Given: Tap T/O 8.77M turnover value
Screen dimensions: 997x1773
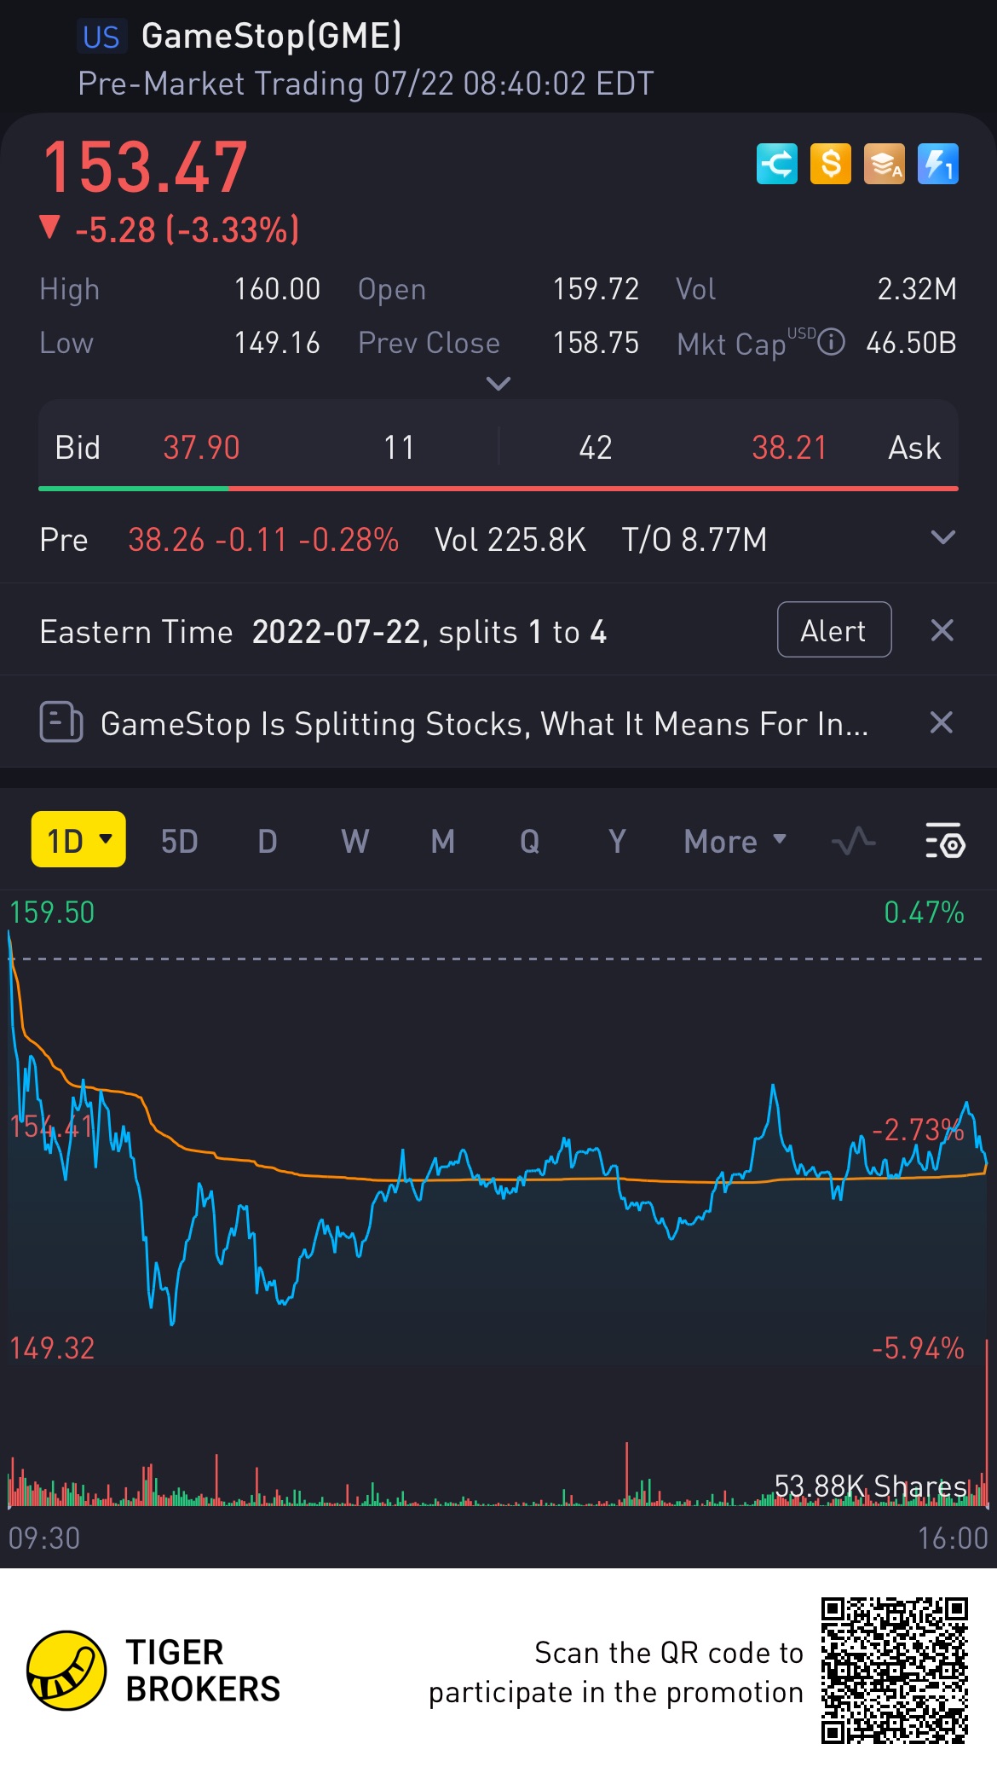Looking at the screenshot, I should [694, 540].
